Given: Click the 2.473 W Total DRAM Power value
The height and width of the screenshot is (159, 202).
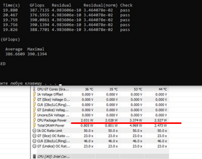Looking at the screenshot, I should point(160,125).
